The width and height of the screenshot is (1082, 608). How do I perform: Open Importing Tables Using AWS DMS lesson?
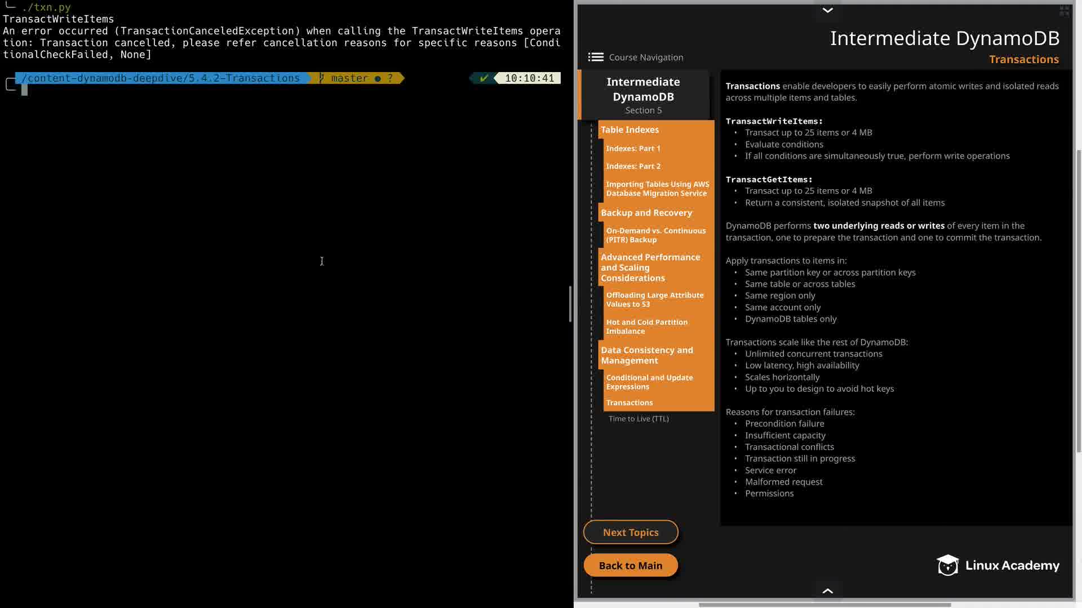coord(657,189)
